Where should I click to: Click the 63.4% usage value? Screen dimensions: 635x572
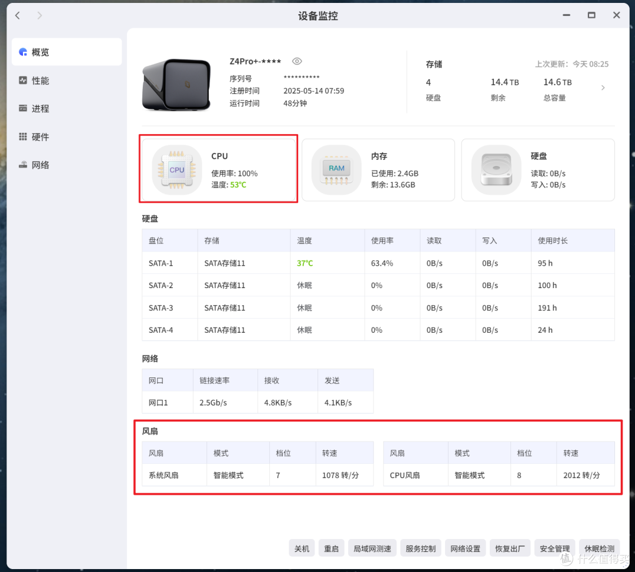(382, 263)
